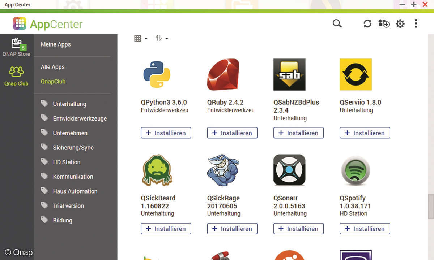The height and width of the screenshot is (260, 434).
Task: Click the QSickBeard app icon
Action: 157,170
